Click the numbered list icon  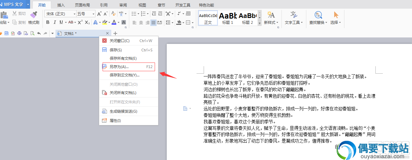(x=143, y=14)
